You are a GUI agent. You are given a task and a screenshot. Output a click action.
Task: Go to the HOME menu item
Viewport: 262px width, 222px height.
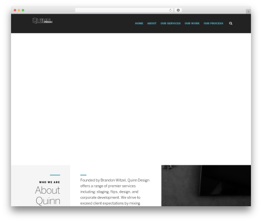pos(139,23)
